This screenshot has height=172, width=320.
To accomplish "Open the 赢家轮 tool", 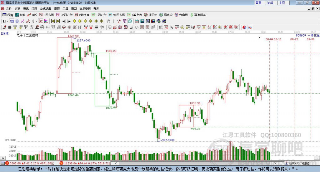I will (166, 15).
